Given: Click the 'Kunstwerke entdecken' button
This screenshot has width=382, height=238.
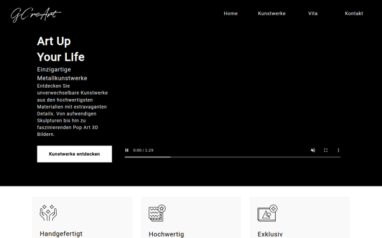Looking at the screenshot, I should pos(74,154).
